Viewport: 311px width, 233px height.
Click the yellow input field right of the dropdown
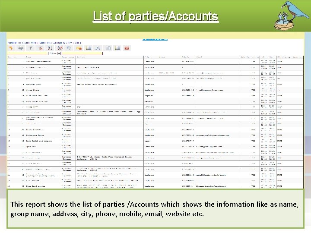pos(83,54)
